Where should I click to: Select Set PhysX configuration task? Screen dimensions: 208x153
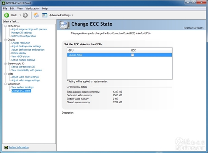pos(24,36)
